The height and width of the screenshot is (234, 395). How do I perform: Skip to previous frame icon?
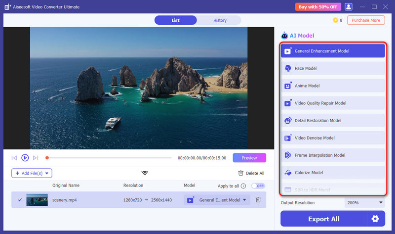pos(14,158)
